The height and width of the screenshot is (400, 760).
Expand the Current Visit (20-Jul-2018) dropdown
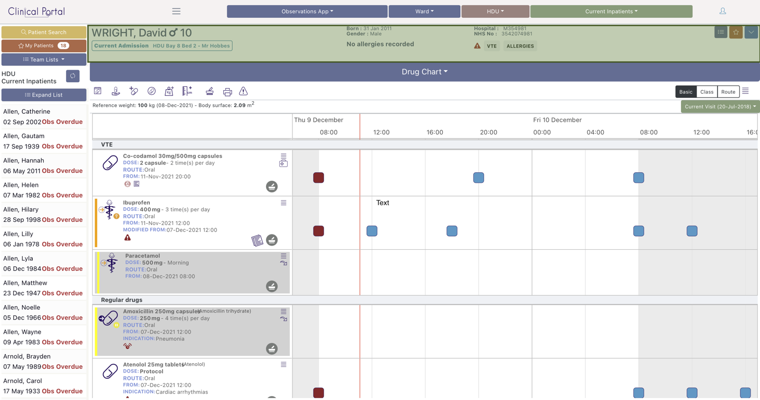point(720,106)
